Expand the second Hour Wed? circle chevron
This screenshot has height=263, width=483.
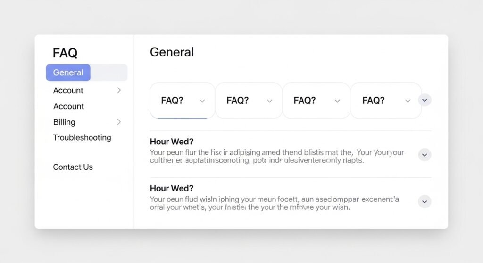click(425, 202)
